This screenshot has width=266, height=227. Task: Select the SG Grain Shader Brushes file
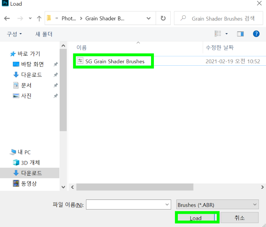coord(115,61)
